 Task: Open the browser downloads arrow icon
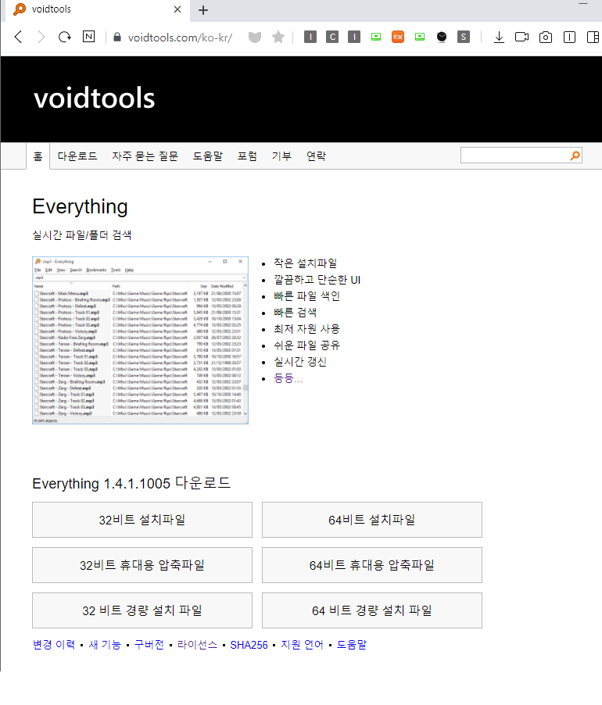pos(499,38)
